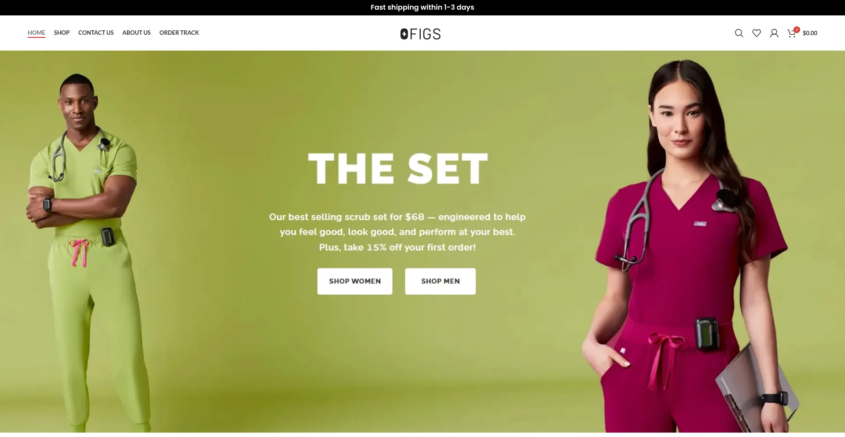Click the SHOP WOMEN button
This screenshot has width=845, height=437.
355,281
